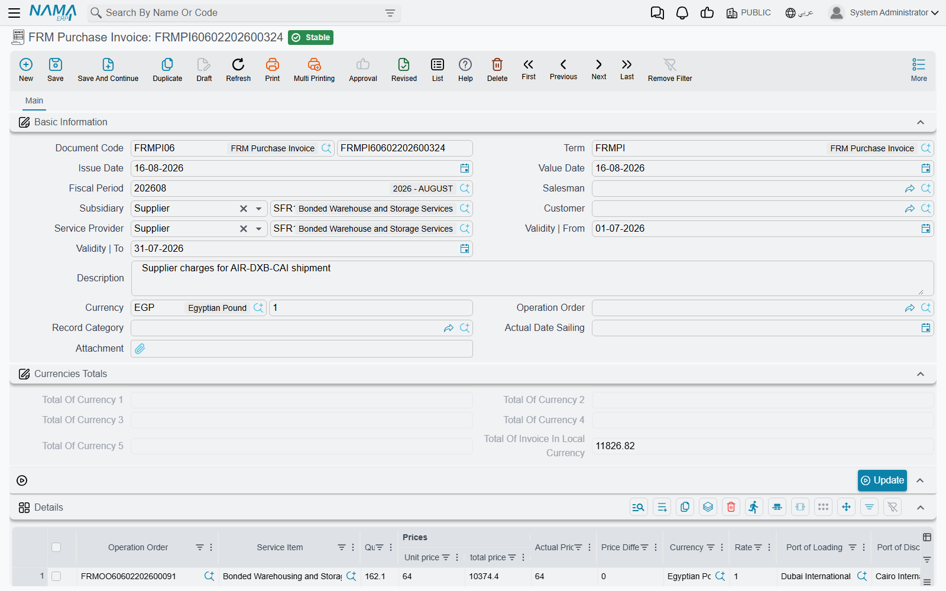Click the PUBLIC company button
Viewport: 946px width, 591px height.
(x=749, y=12)
